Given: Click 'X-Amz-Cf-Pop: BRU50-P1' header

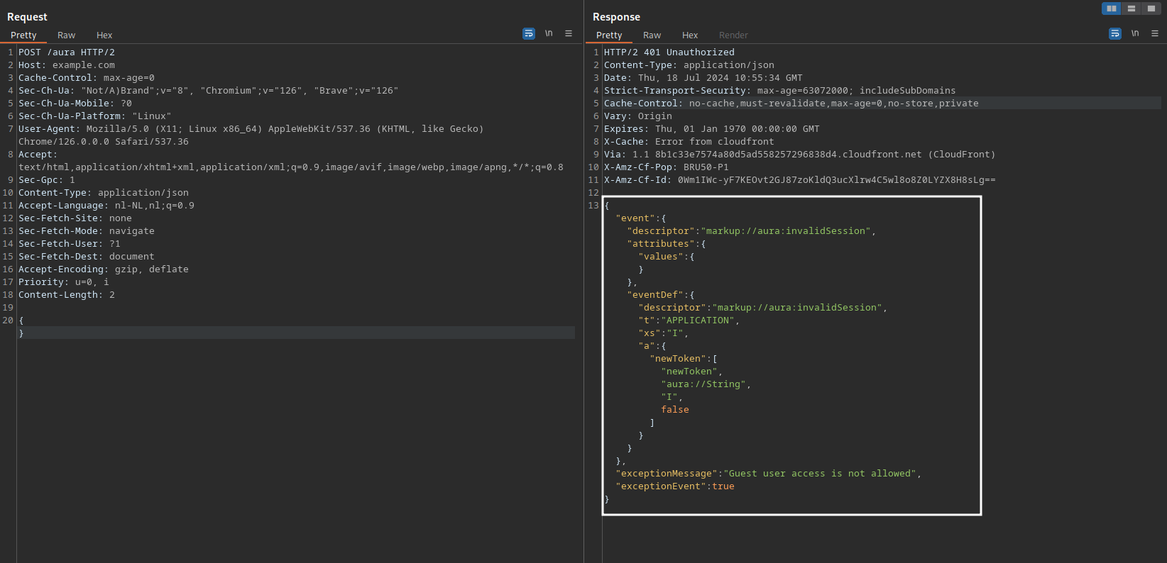Looking at the screenshot, I should 667,167.
